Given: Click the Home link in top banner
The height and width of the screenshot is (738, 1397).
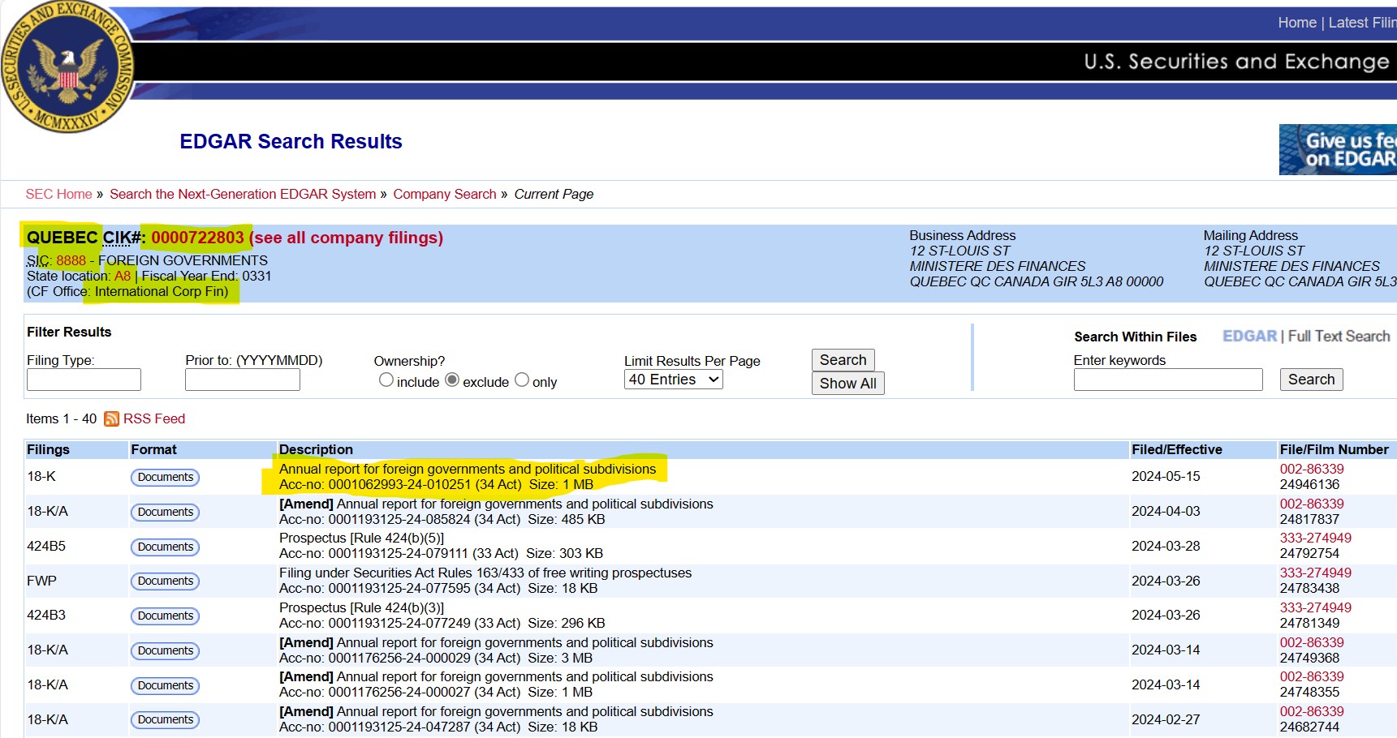Looking at the screenshot, I should pyautogui.click(x=1297, y=23).
